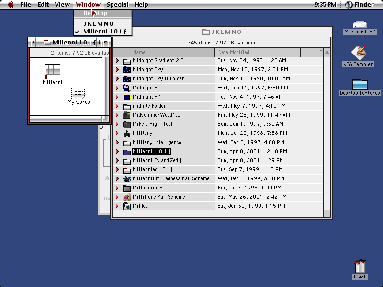This screenshot has width=383, height=287.
Task: Expand the Millenniac1.0.1ƒ folder
Action: [117, 170]
